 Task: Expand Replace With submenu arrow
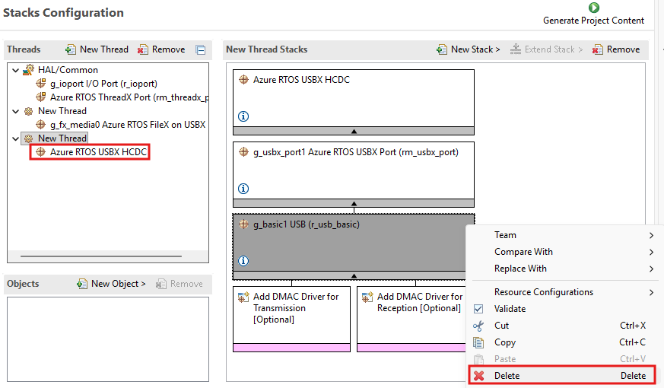[x=651, y=269]
